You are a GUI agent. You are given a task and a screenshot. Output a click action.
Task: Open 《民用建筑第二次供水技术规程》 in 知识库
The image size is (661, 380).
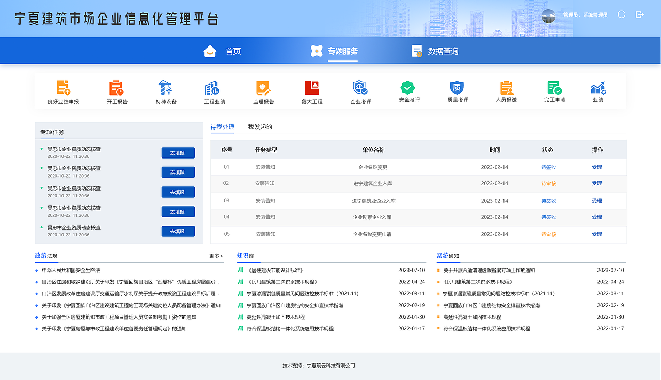click(x=282, y=282)
